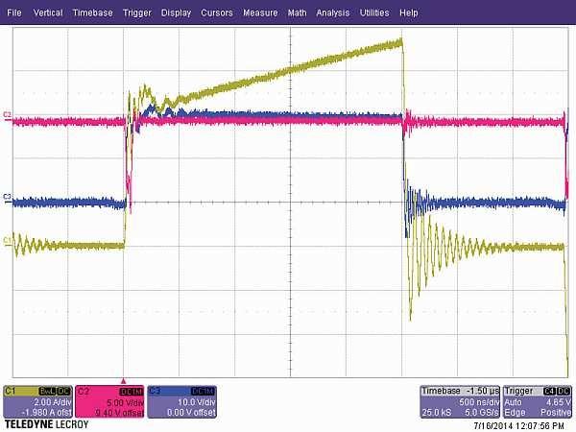This screenshot has width=576, height=432.
Task: Open the Vertical menu
Action: coord(50,13)
